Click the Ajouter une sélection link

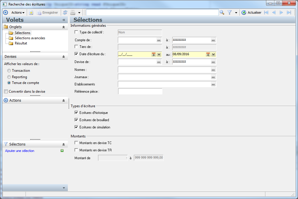pos(19,151)
